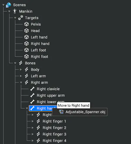Expand the Left arm bones group

pyautogui.click(x=21, y=76)
